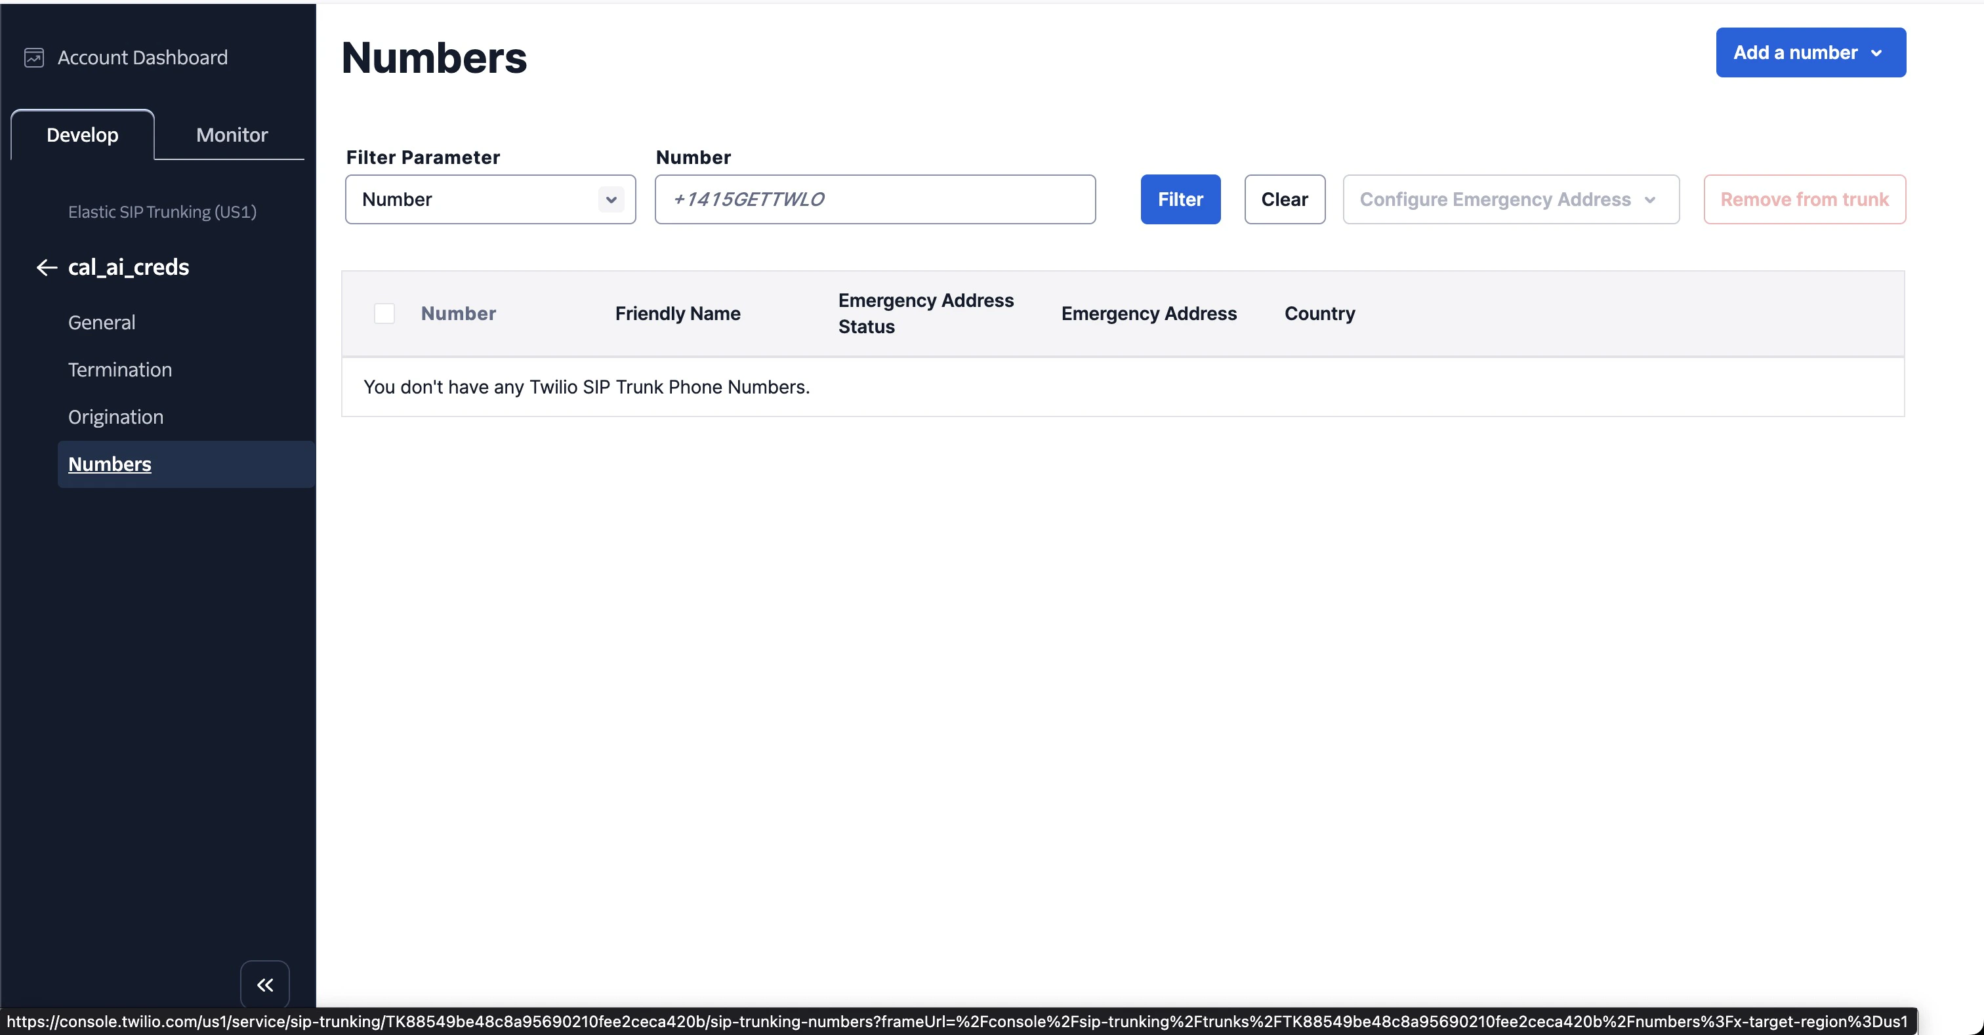Go to Origination in sidebar
Image resolution: width=1984 pixels, height=1035 pixels.
point(115,416)
